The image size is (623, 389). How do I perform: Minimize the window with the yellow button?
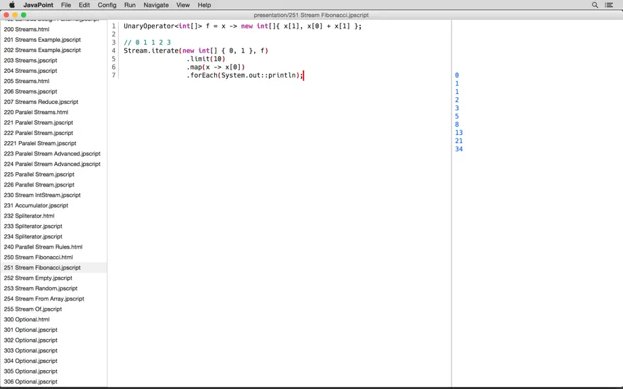tap(15, 15)
